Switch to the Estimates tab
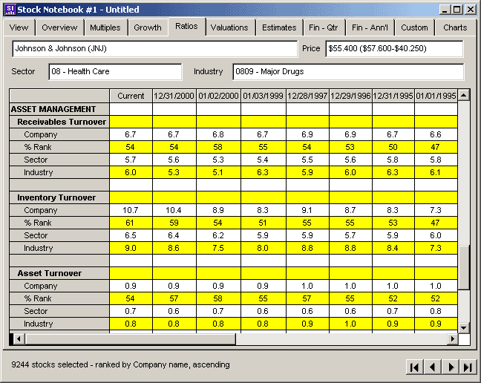 tap(279, 27)
